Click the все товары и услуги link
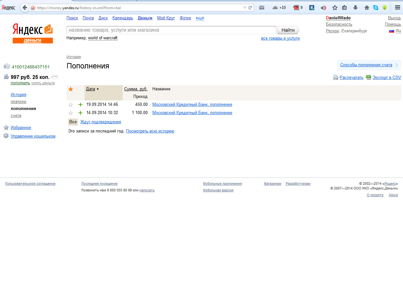The height and width of the screenshot is (282, 403). click(280, 38)
